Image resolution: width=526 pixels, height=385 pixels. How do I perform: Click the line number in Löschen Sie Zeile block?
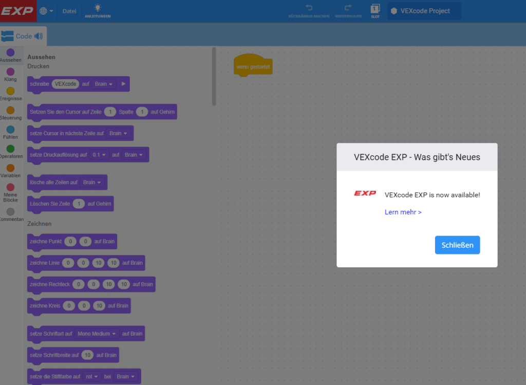pos(79,204)
